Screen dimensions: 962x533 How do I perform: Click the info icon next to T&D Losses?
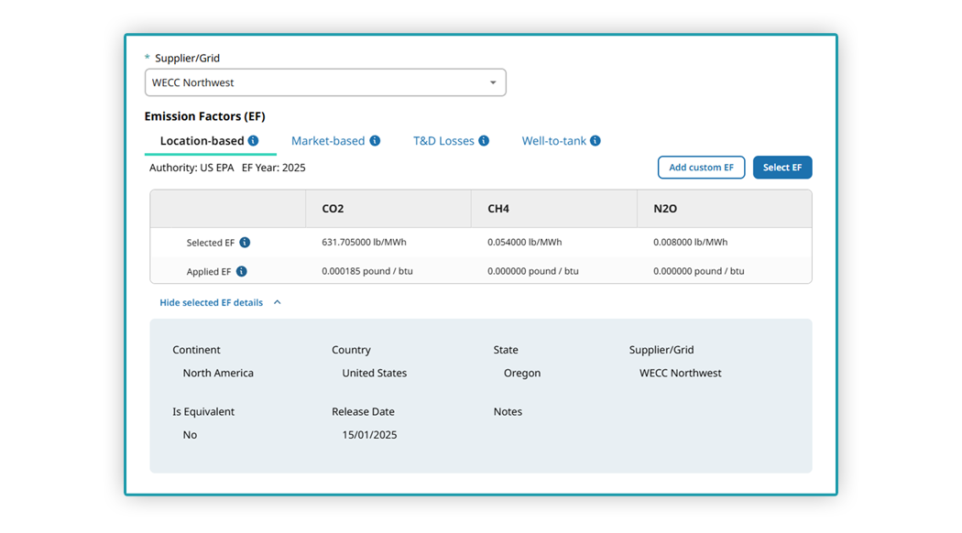[x=484, y=141]
